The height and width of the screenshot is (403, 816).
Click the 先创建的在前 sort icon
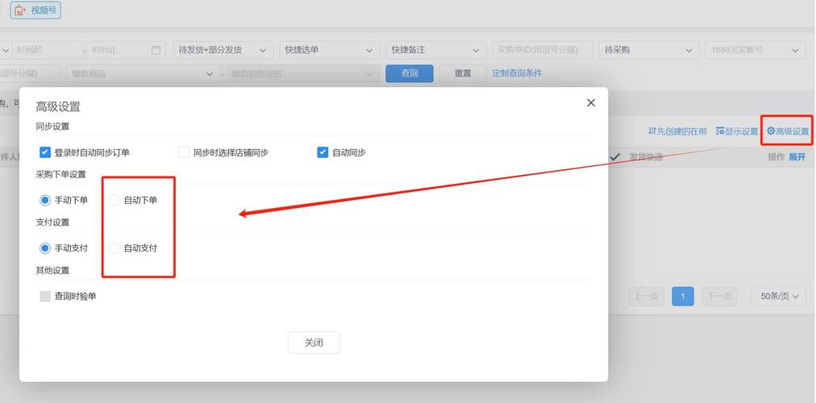pyautogui.click(x=652, y=131)
